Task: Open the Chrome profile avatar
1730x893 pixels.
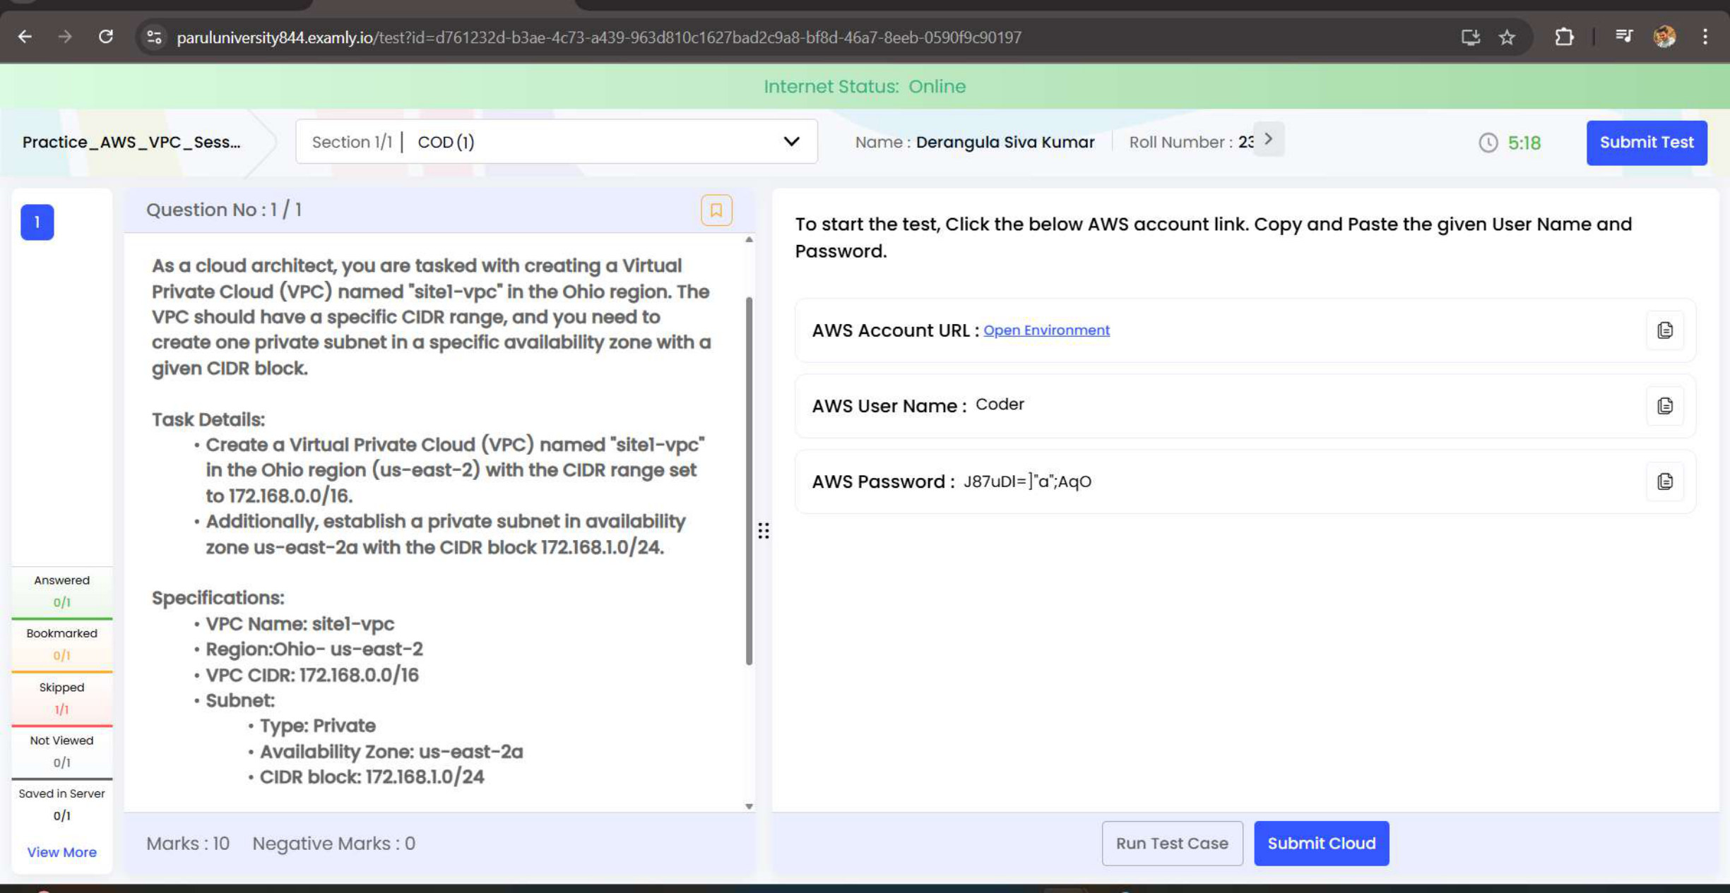Action: point(1665,37)
